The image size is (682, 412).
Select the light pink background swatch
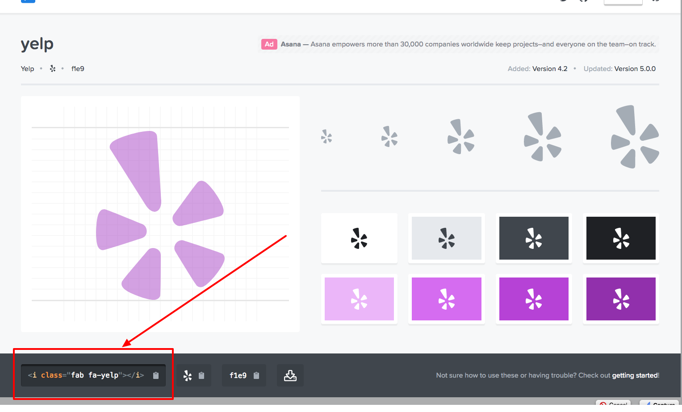point(359,299)
